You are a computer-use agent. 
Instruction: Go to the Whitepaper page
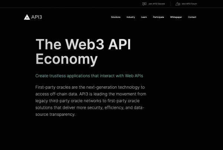tap(176, 17)
